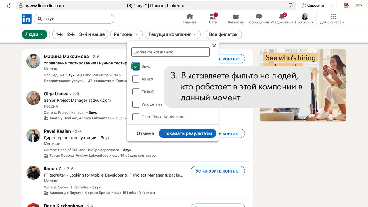Image resolution: width=368 pixels, height=207 pixels.
Task: Open Ilarion Z. profile name
Action: tap(53, 168)
